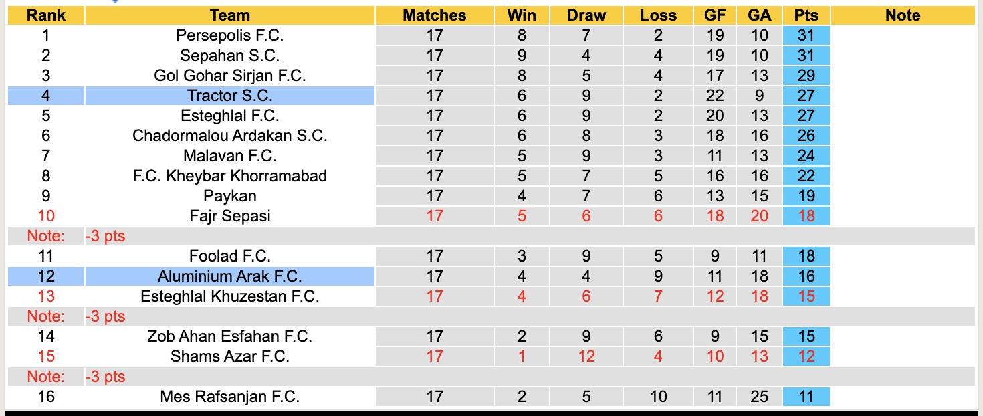
Task: Click on Sepahan S.C. team name
Action: [229, 56]
